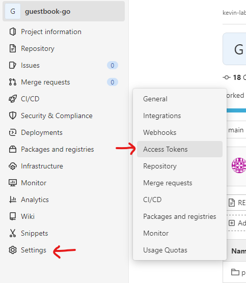
Task: Open Analytics via the chart icon
Action: [x=13, y=200]
